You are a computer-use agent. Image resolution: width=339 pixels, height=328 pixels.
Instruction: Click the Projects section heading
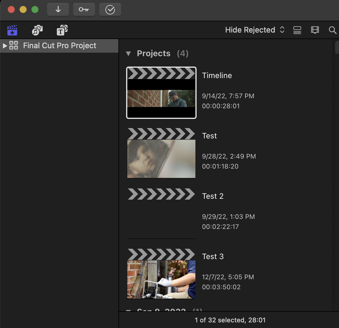coord(153,53)
